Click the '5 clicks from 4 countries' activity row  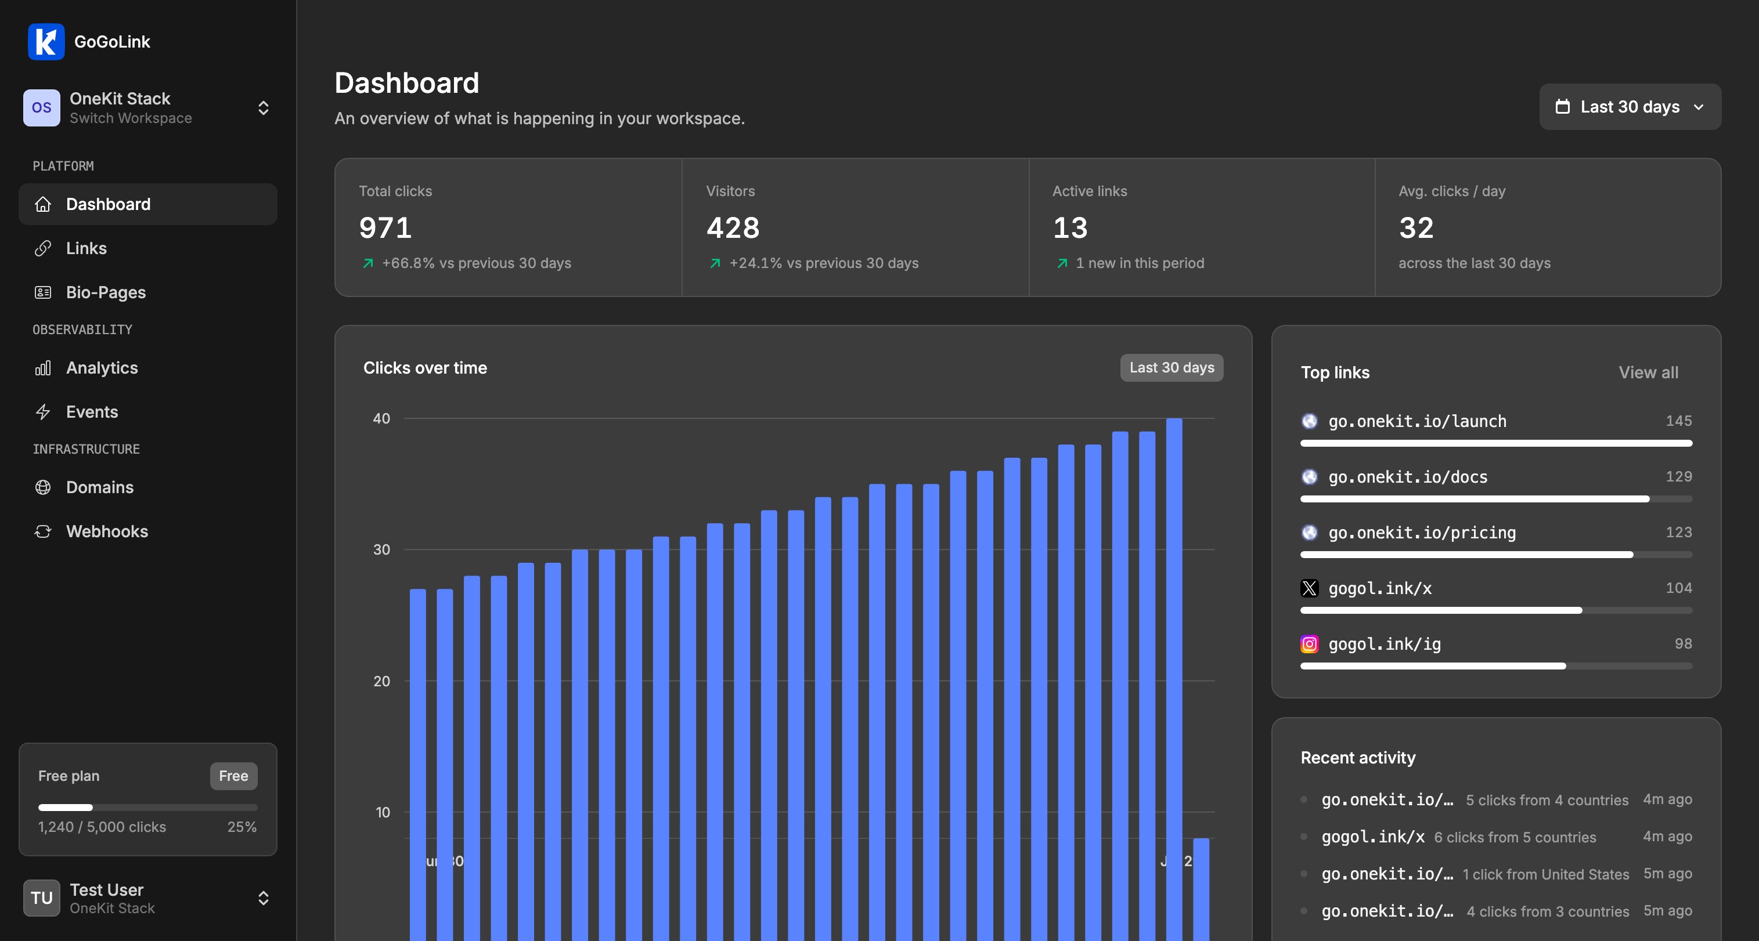click(1495, 800)
